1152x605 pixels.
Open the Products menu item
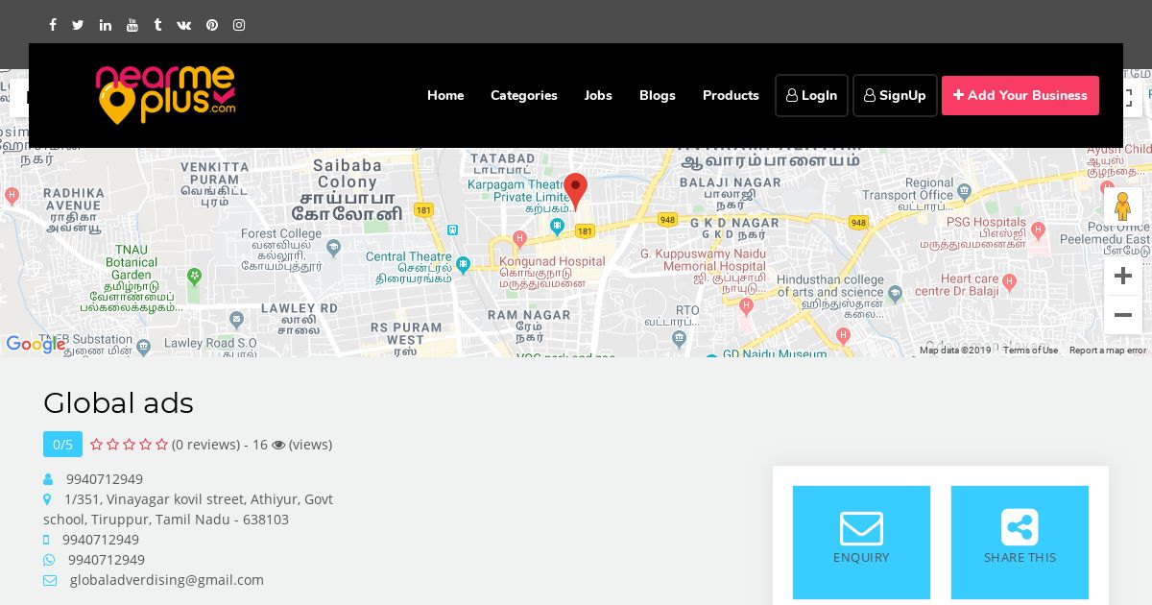pos(731,95)
